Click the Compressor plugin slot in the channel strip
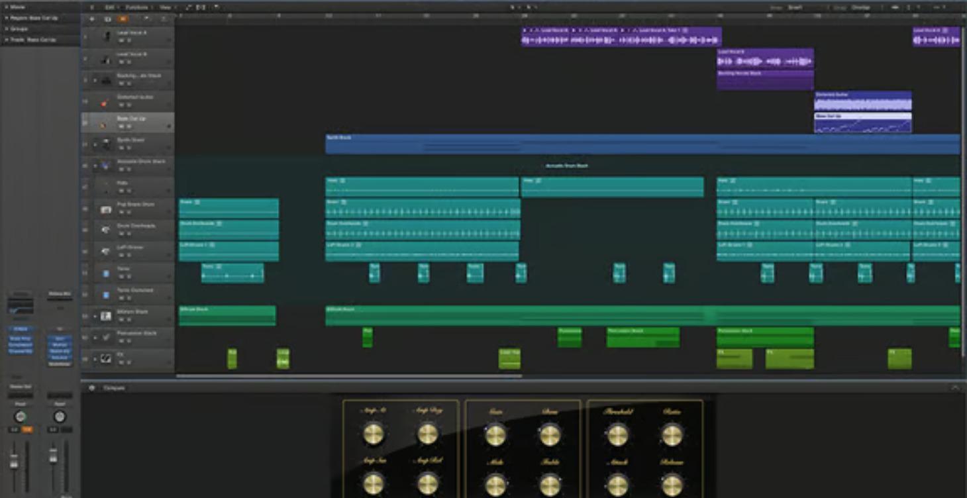 [x=21, y=344]
